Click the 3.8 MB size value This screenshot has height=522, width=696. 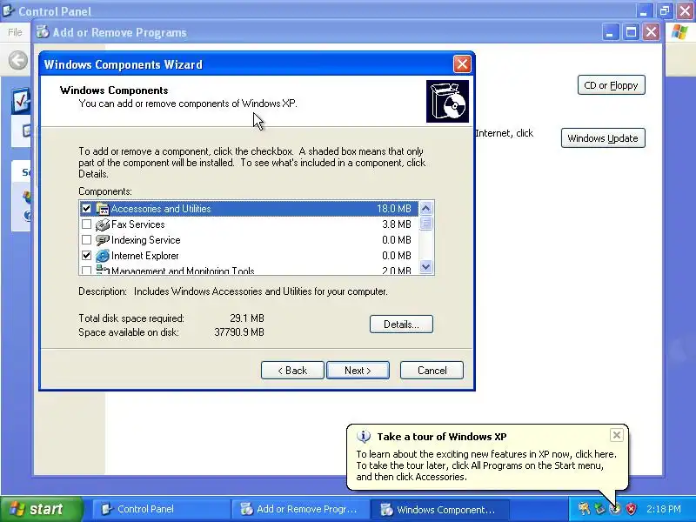(x=397, y=224)
